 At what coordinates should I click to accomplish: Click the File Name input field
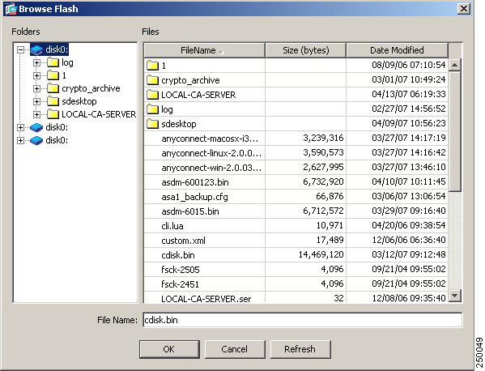(x=303, y=320)
